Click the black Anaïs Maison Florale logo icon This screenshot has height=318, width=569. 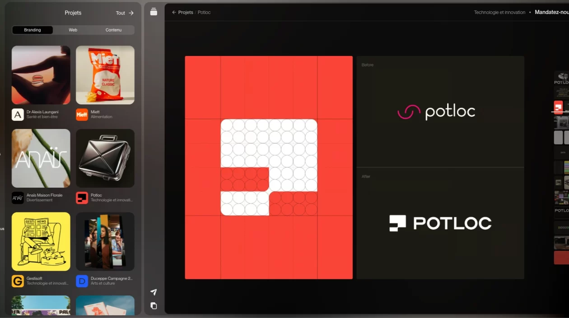pos(18,198)
